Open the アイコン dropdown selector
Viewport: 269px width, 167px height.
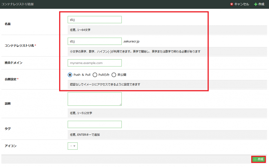pyautogui.click(x=73, y=146)
